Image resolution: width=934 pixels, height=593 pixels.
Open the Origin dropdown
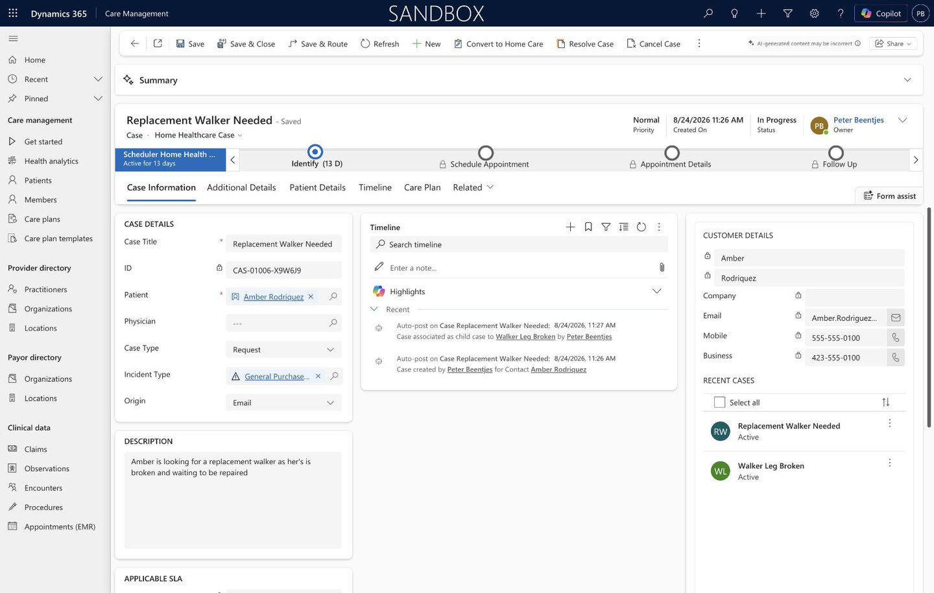[x=283, y=402]
